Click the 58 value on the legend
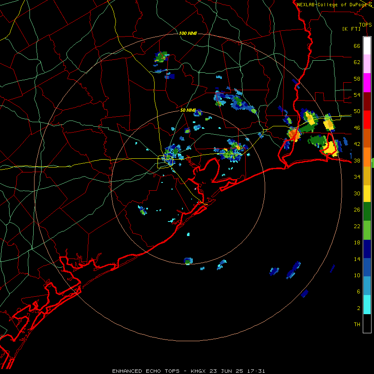This screenshot has width=374, height=374. coord(357,79)
